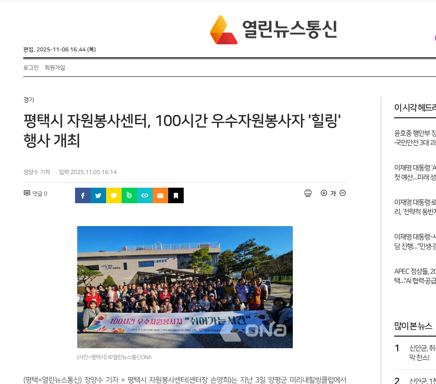The width and height of the screenshot is (436, 384).
Task: Share via KakaoTalk yellow icon
Action: (114, 195)
